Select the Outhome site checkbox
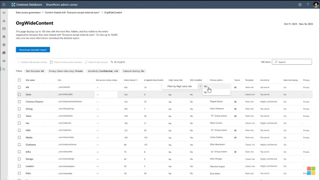 [19, 145]
